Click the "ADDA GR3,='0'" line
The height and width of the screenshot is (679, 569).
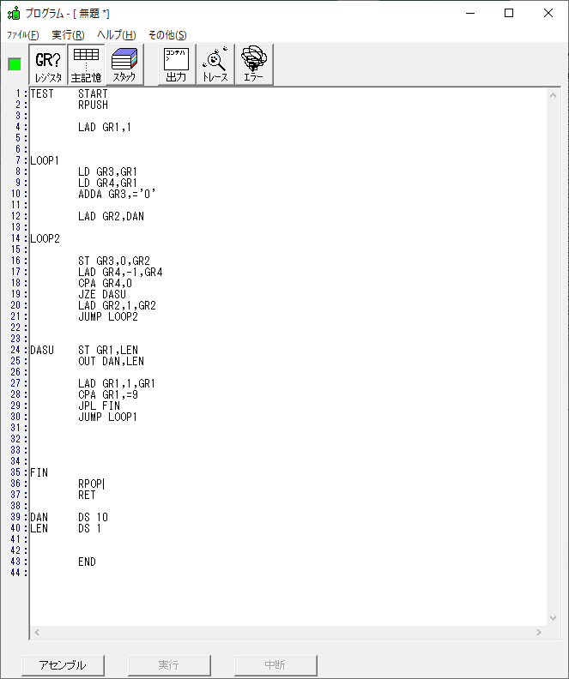[117, 194]
